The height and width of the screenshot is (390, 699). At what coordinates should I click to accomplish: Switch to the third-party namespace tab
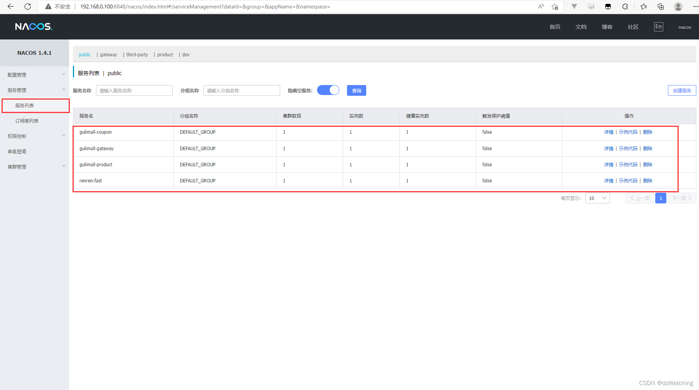click(137, 54)
